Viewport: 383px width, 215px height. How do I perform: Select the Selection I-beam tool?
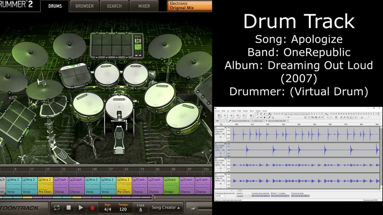click(258, 114)
